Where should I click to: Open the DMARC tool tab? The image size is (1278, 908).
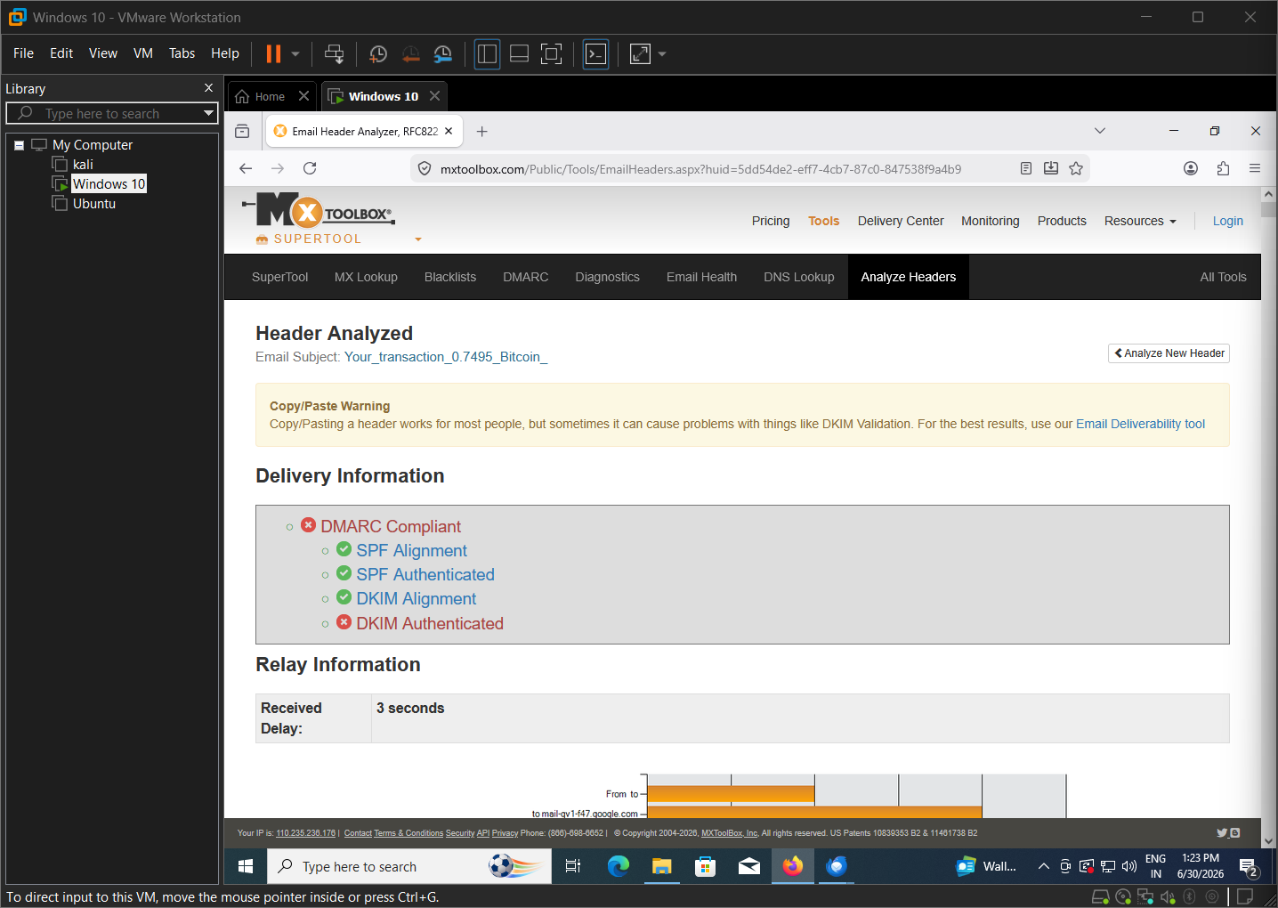pos(525,277)
